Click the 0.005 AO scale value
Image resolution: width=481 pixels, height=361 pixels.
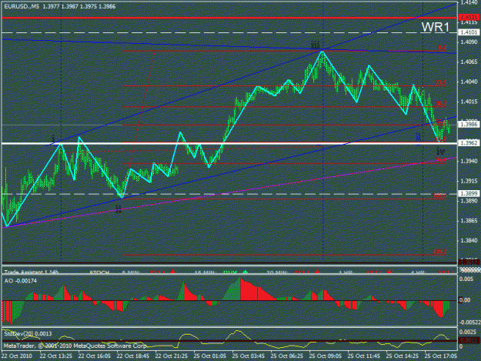[x=466, y=279]
